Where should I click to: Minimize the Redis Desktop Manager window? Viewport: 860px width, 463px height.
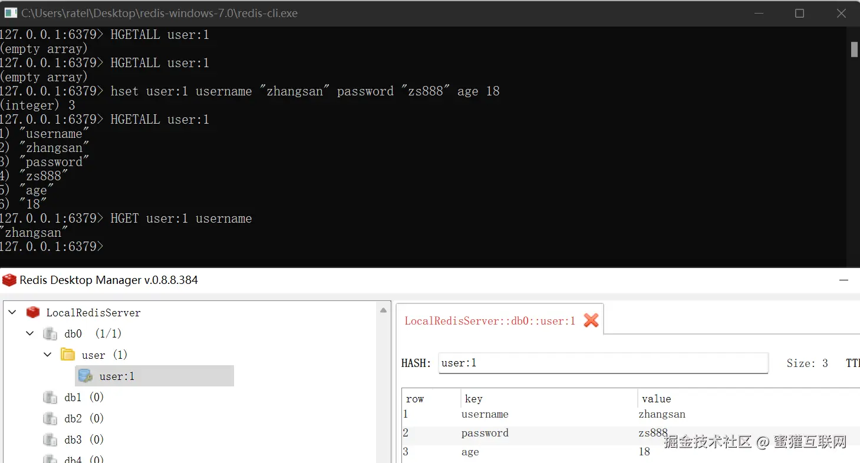[x=845, y=280]
